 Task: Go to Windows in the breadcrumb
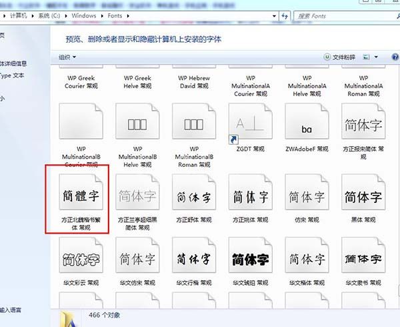pos(84,16)
